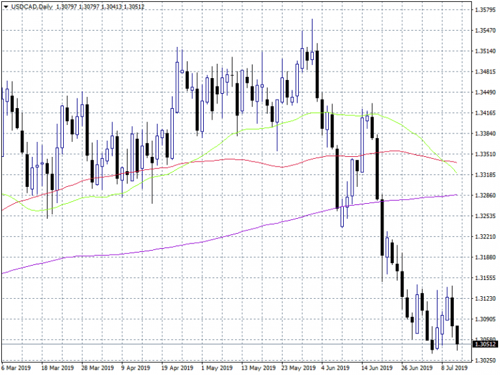Click the USDCAD,Daily chart title

click(30, 6)
